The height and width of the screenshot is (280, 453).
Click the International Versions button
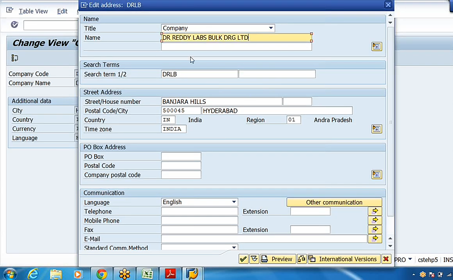tap(344, 259)
